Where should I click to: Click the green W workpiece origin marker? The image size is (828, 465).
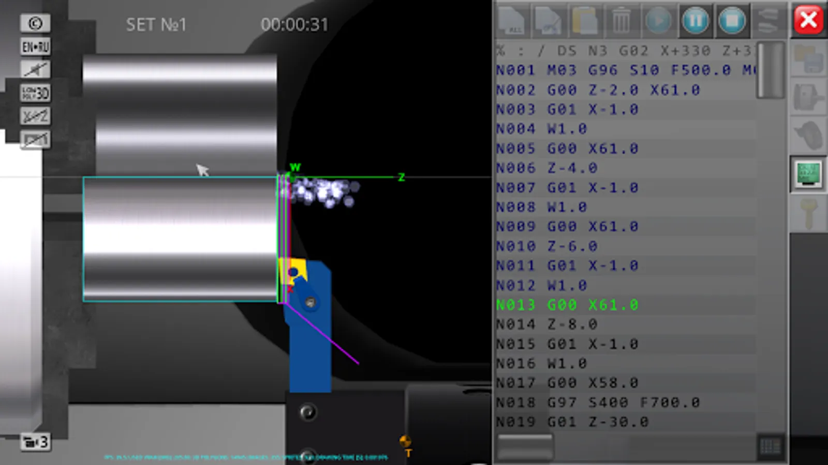[295, 167]
